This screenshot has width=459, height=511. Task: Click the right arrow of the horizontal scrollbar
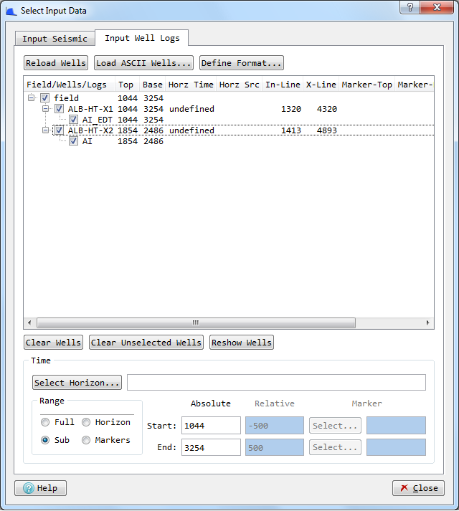[x=427, y=323]
